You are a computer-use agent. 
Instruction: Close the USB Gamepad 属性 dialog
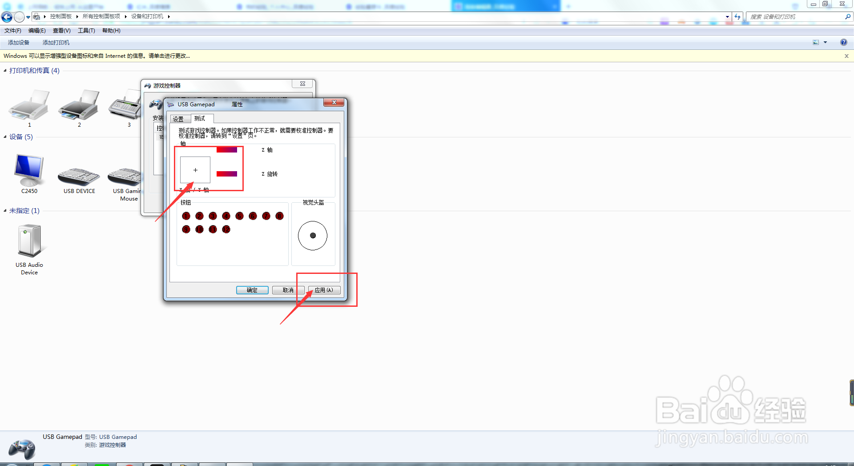tap(334, 103)
